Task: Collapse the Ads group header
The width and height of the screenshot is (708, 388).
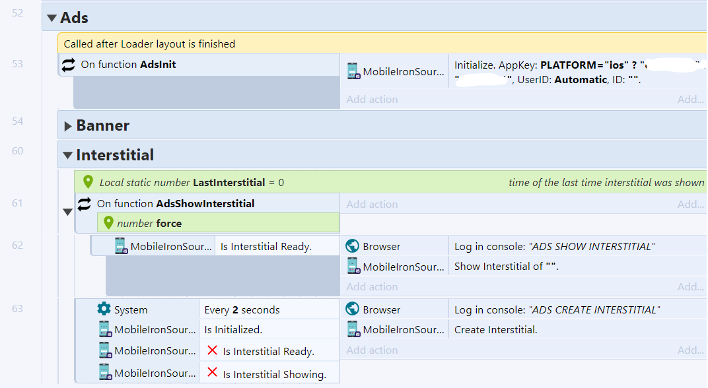Action: click(51, 18)
